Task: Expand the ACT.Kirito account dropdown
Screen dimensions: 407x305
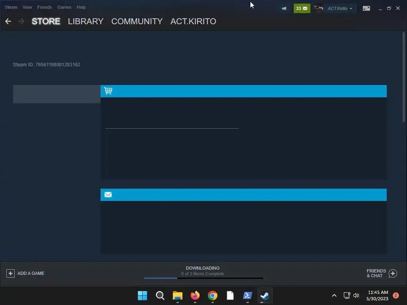Action: click(x=340, y=8)
